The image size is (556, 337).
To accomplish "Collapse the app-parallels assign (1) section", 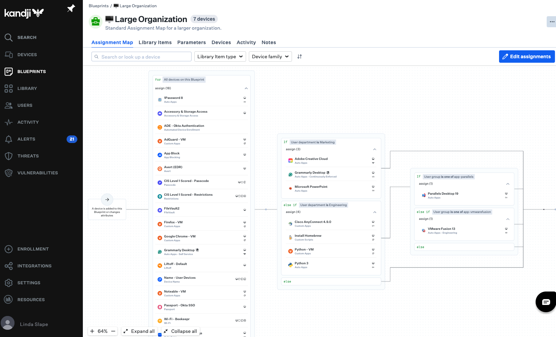I will pos(508,184).
